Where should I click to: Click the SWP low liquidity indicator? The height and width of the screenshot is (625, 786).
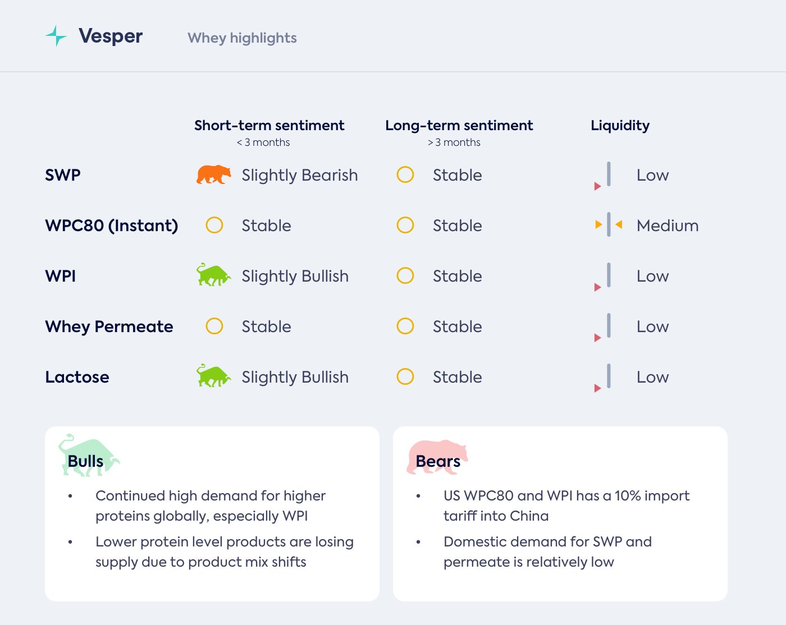click(x=604, y=176)
